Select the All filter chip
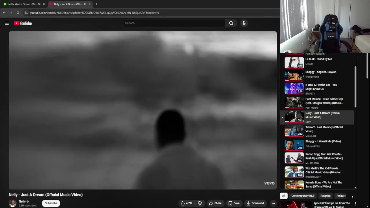Screen dimensions: 370x208 point(284,196)
